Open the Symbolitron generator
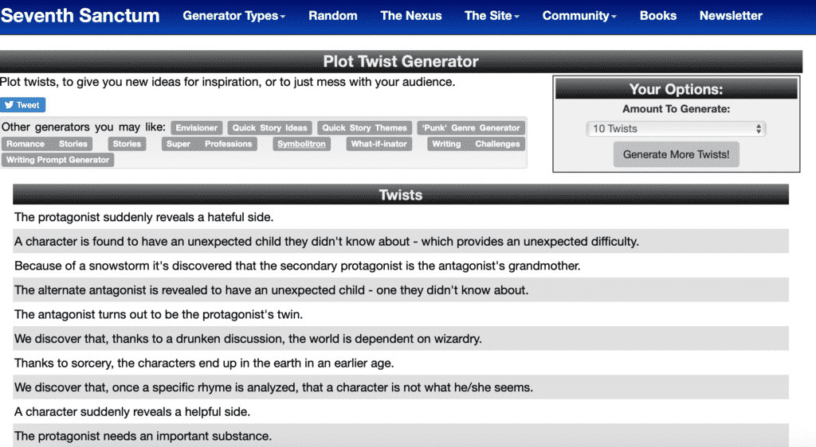Image resolution: width=816 pixels, height=447 pixels. (301, 144)
